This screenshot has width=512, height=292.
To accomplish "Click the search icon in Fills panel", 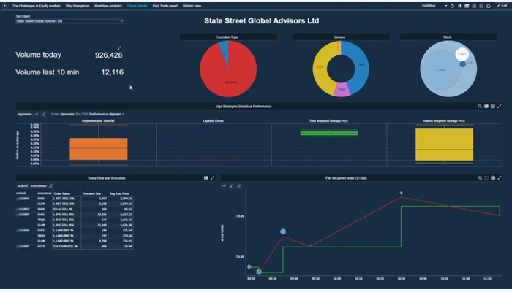I will (x=480, y=178).
